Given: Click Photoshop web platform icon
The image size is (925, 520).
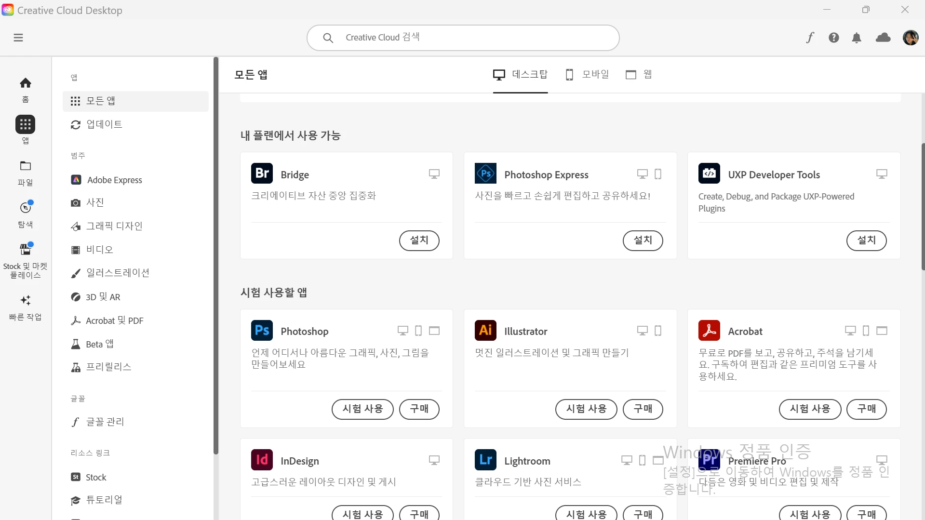Looking at the screenshot, I should pos(434,331).
